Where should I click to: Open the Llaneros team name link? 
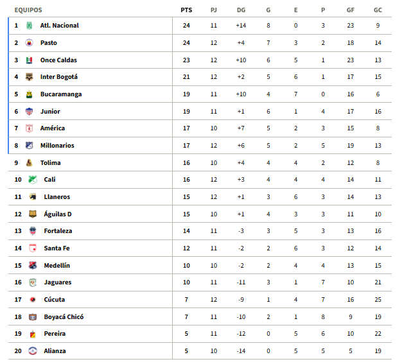tap(57, 197)
